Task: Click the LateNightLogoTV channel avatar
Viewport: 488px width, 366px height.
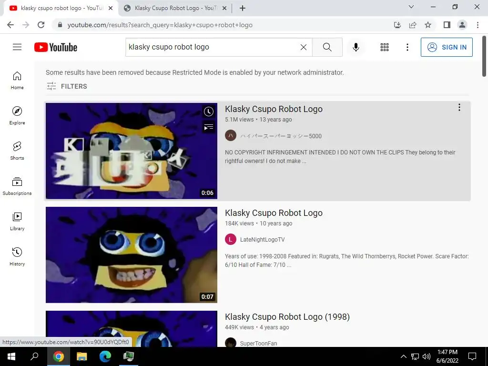Action: 231,239
